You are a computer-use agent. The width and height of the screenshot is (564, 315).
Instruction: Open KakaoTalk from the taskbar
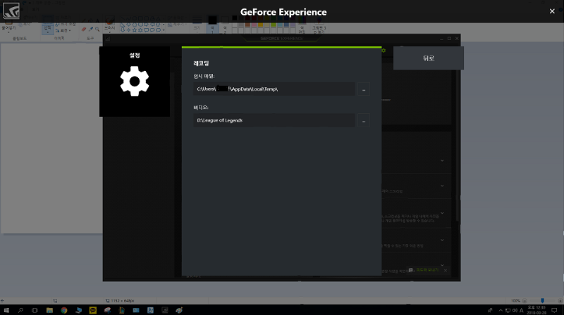tap(93, 310)
